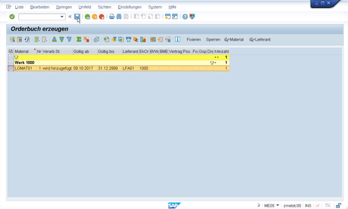
Task: Click the total row expander dots icon
Action: coord(216,57)
